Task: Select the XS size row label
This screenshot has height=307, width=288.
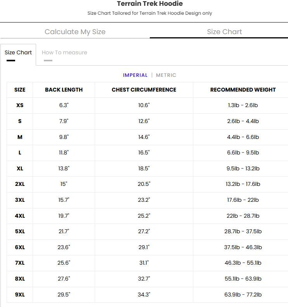Action: pyautogui.click(x=20, y=106)
